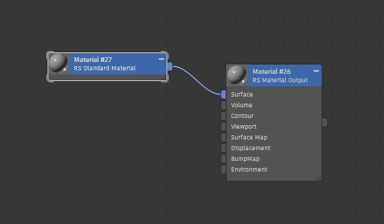Click the Surface input socket

(223, 94)
